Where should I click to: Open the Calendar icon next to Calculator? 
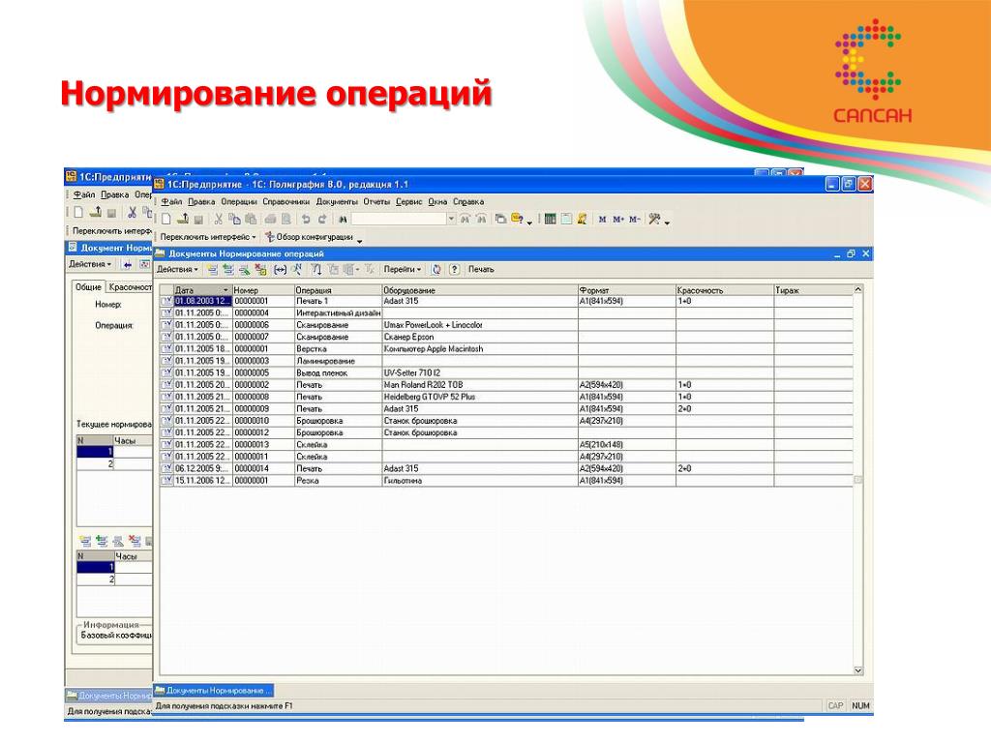(x=566, y=220)
